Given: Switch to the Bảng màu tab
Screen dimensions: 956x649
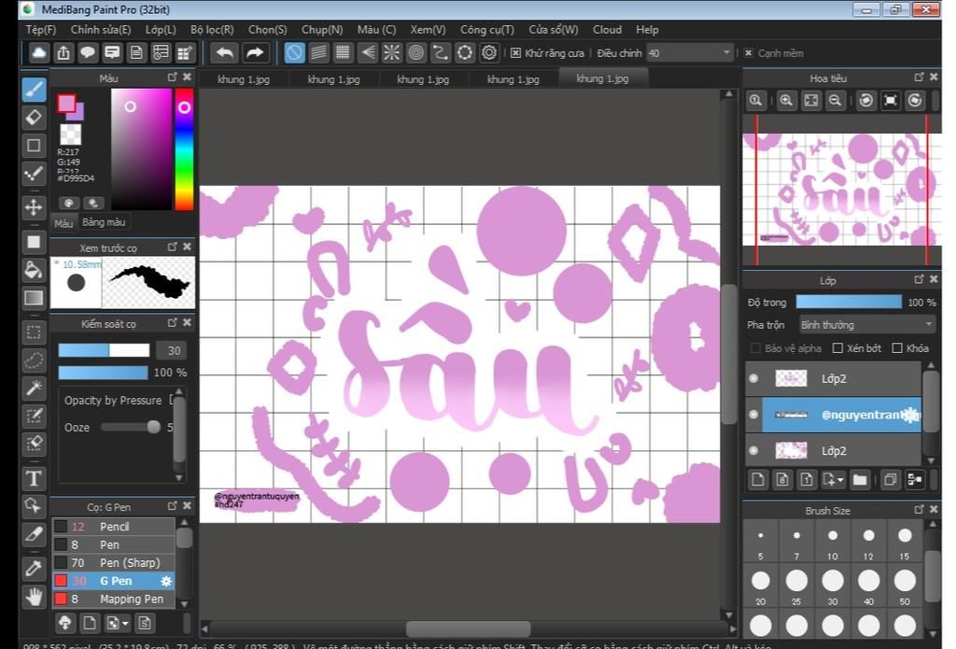Looking at the screenshot, I should [104, 222].
